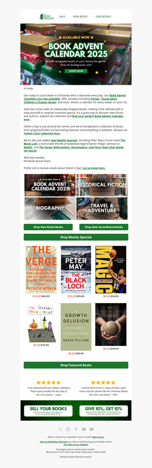
Task: Open the SALE menu item
Action: [x=62, y=17]
